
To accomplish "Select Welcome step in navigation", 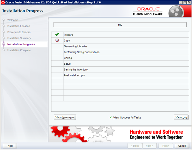I will point(13,20).
